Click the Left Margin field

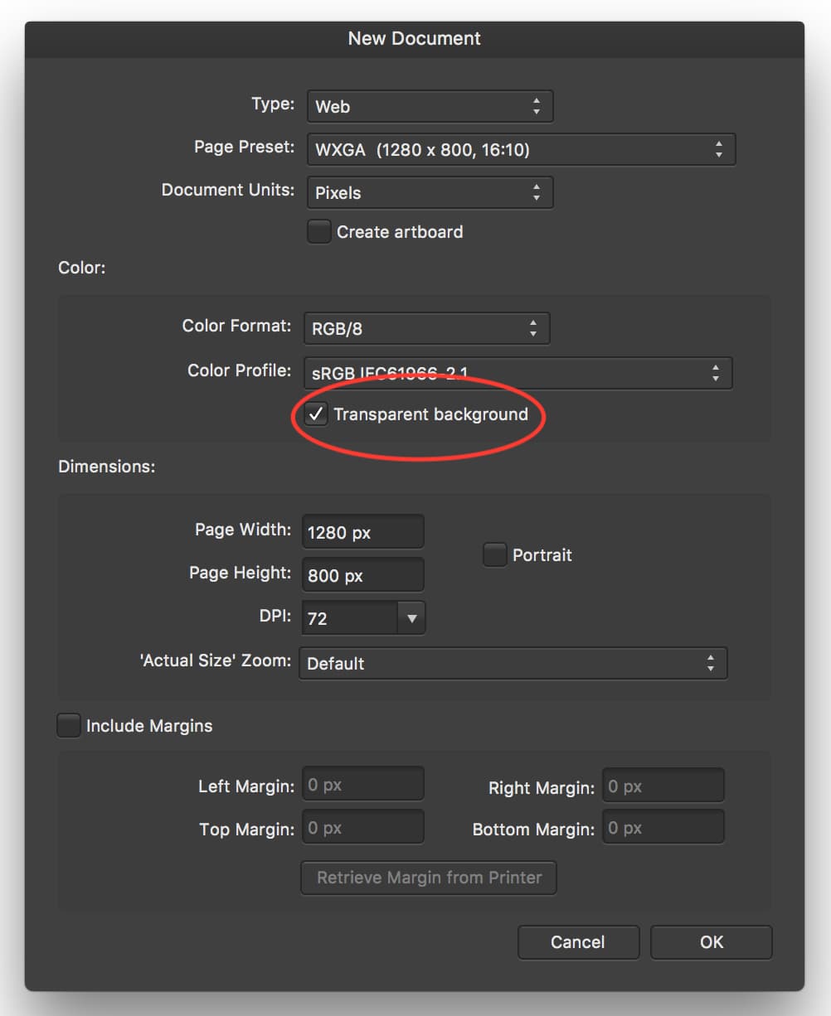pos(362,783)
